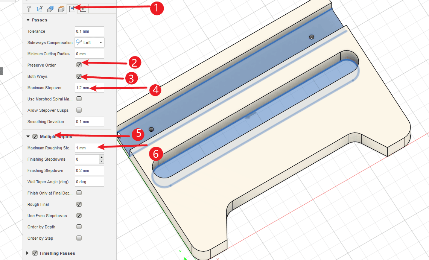Enable Allow Stepover Cusps checkbox
Screen dimensions: 429x260
tap(79, 110)
